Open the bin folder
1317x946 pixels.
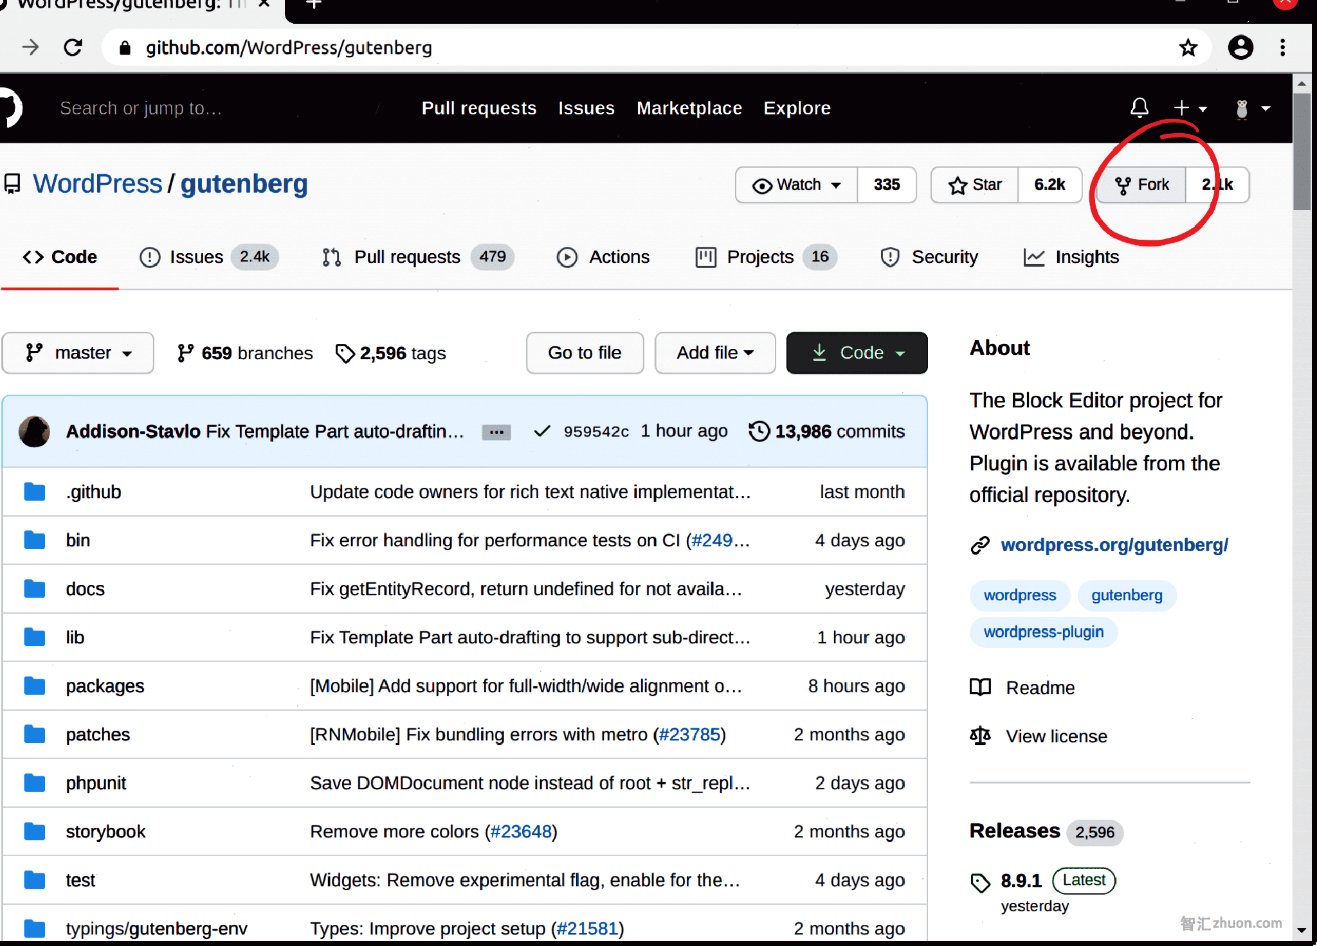[78, 540]
